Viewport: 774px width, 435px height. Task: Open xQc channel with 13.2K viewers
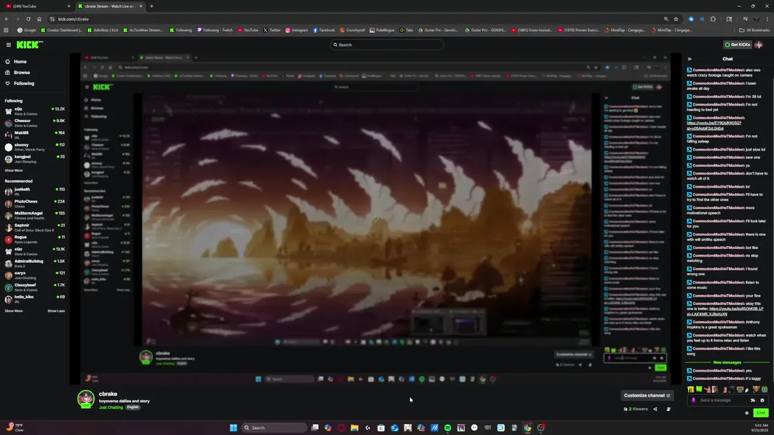click(x=35, y=111)
